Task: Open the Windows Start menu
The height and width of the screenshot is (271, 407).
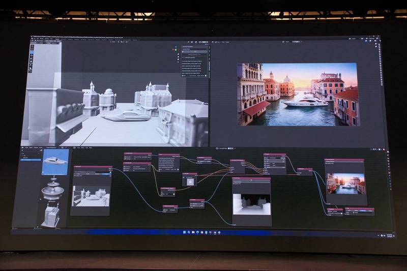Action: (184, 232)
